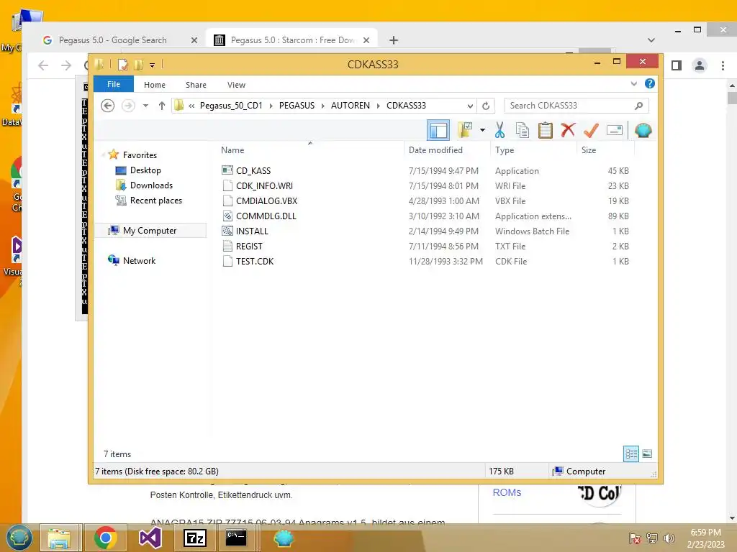This screenshot has width=737, height=552.
Task: Click the search magnifier icon
Action: pos(638,106)
